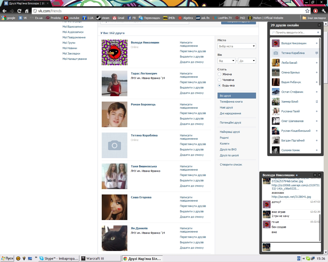Open Ян Данилів cat avatar thumbnail
The width and height of the screenshot is (328, 262).
tap(115, 238)
